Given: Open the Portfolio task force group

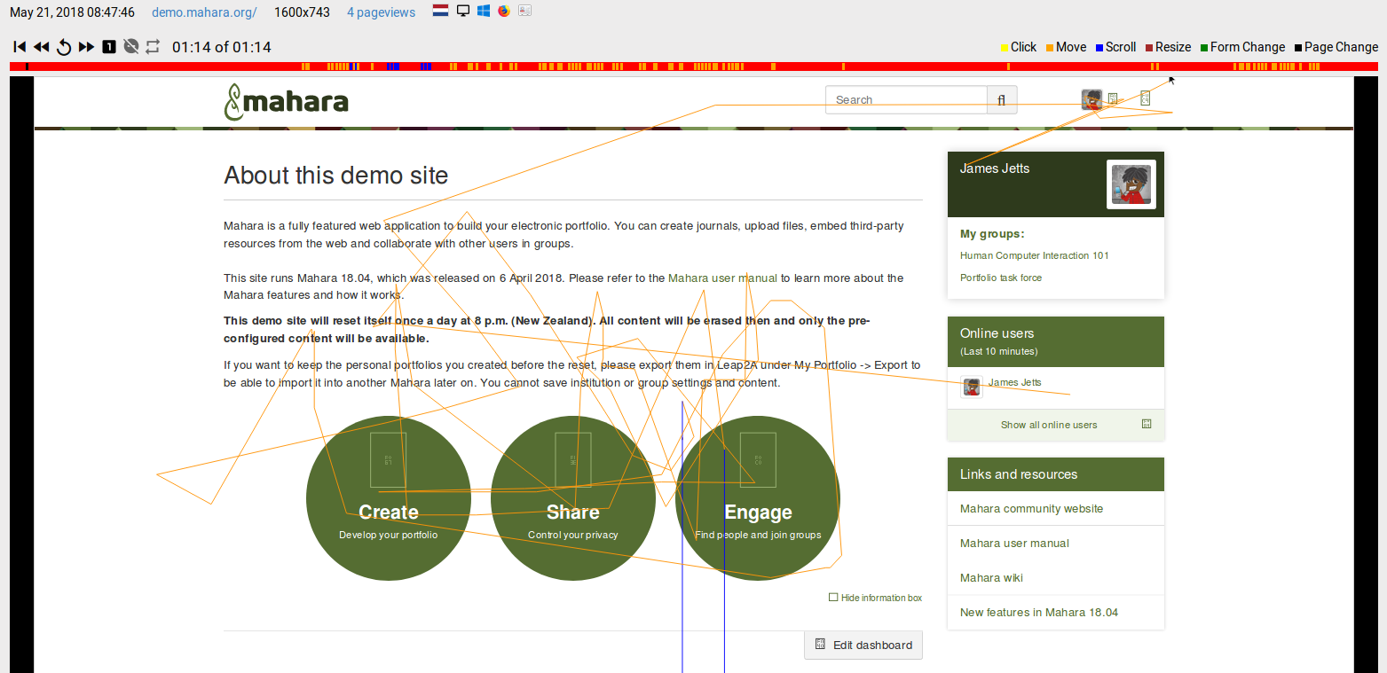Looking at the screenshot, I should click(1001, 278).
